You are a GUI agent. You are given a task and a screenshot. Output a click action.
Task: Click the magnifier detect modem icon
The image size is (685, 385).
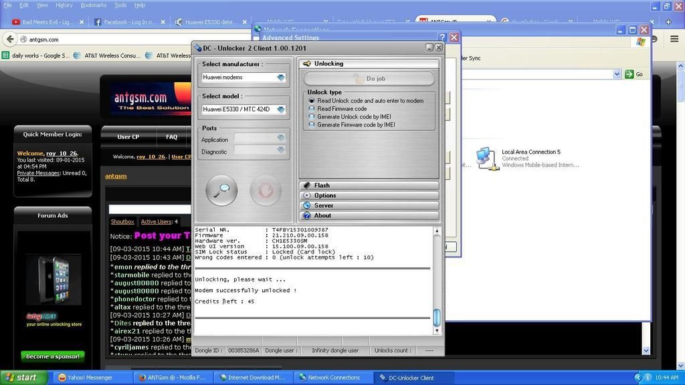point(221,191)
